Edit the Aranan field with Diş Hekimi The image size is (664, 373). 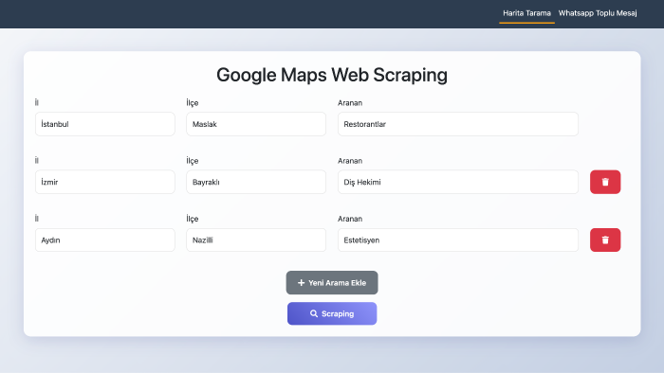(x=458, y=182)
